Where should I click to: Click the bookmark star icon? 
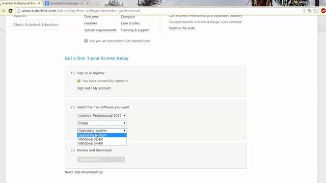tap(315, 11)
